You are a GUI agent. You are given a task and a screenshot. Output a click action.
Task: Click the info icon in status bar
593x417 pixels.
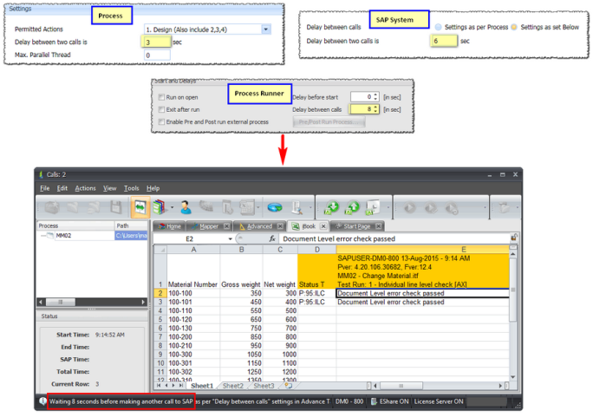pos(42,401)
